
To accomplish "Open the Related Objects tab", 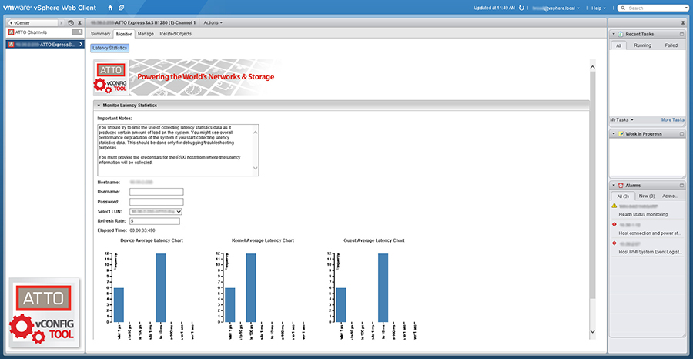I will tap(176, 34).
